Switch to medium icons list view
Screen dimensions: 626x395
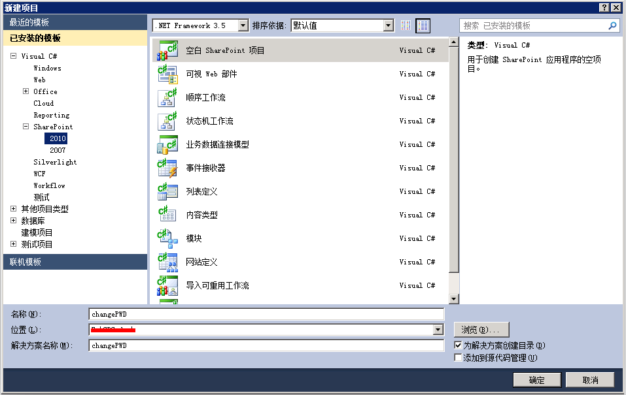(x=423, y=25)
